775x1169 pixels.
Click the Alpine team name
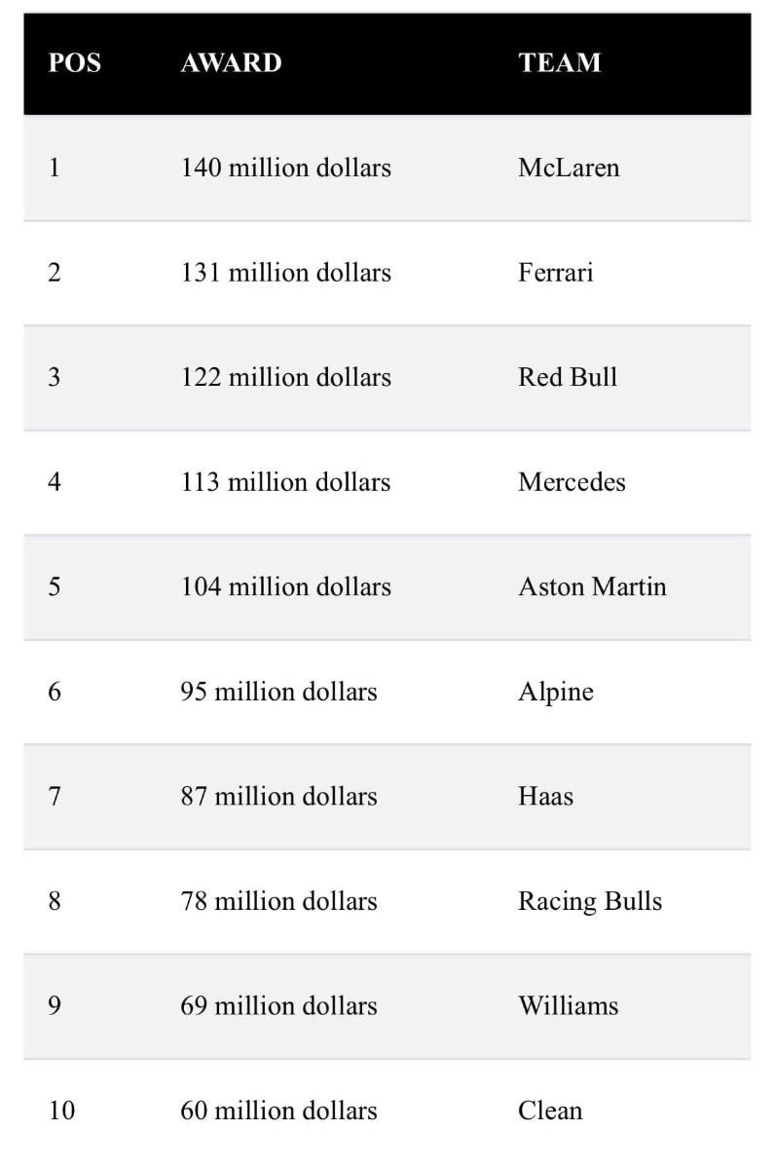(555, 692)
